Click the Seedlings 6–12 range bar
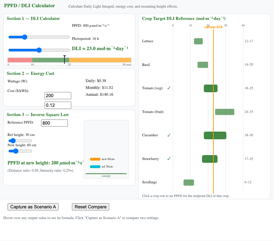The height and width of the screenshot is (241, 274). (189, 183)
